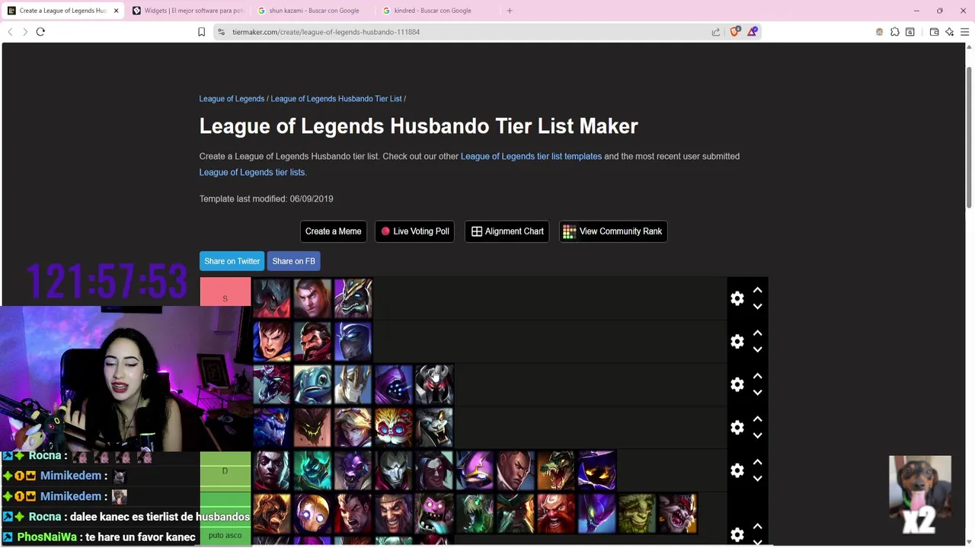Click the Share on Twitter button
The image size is (975, 548).
pyautogui.click(x=232, y=261)
